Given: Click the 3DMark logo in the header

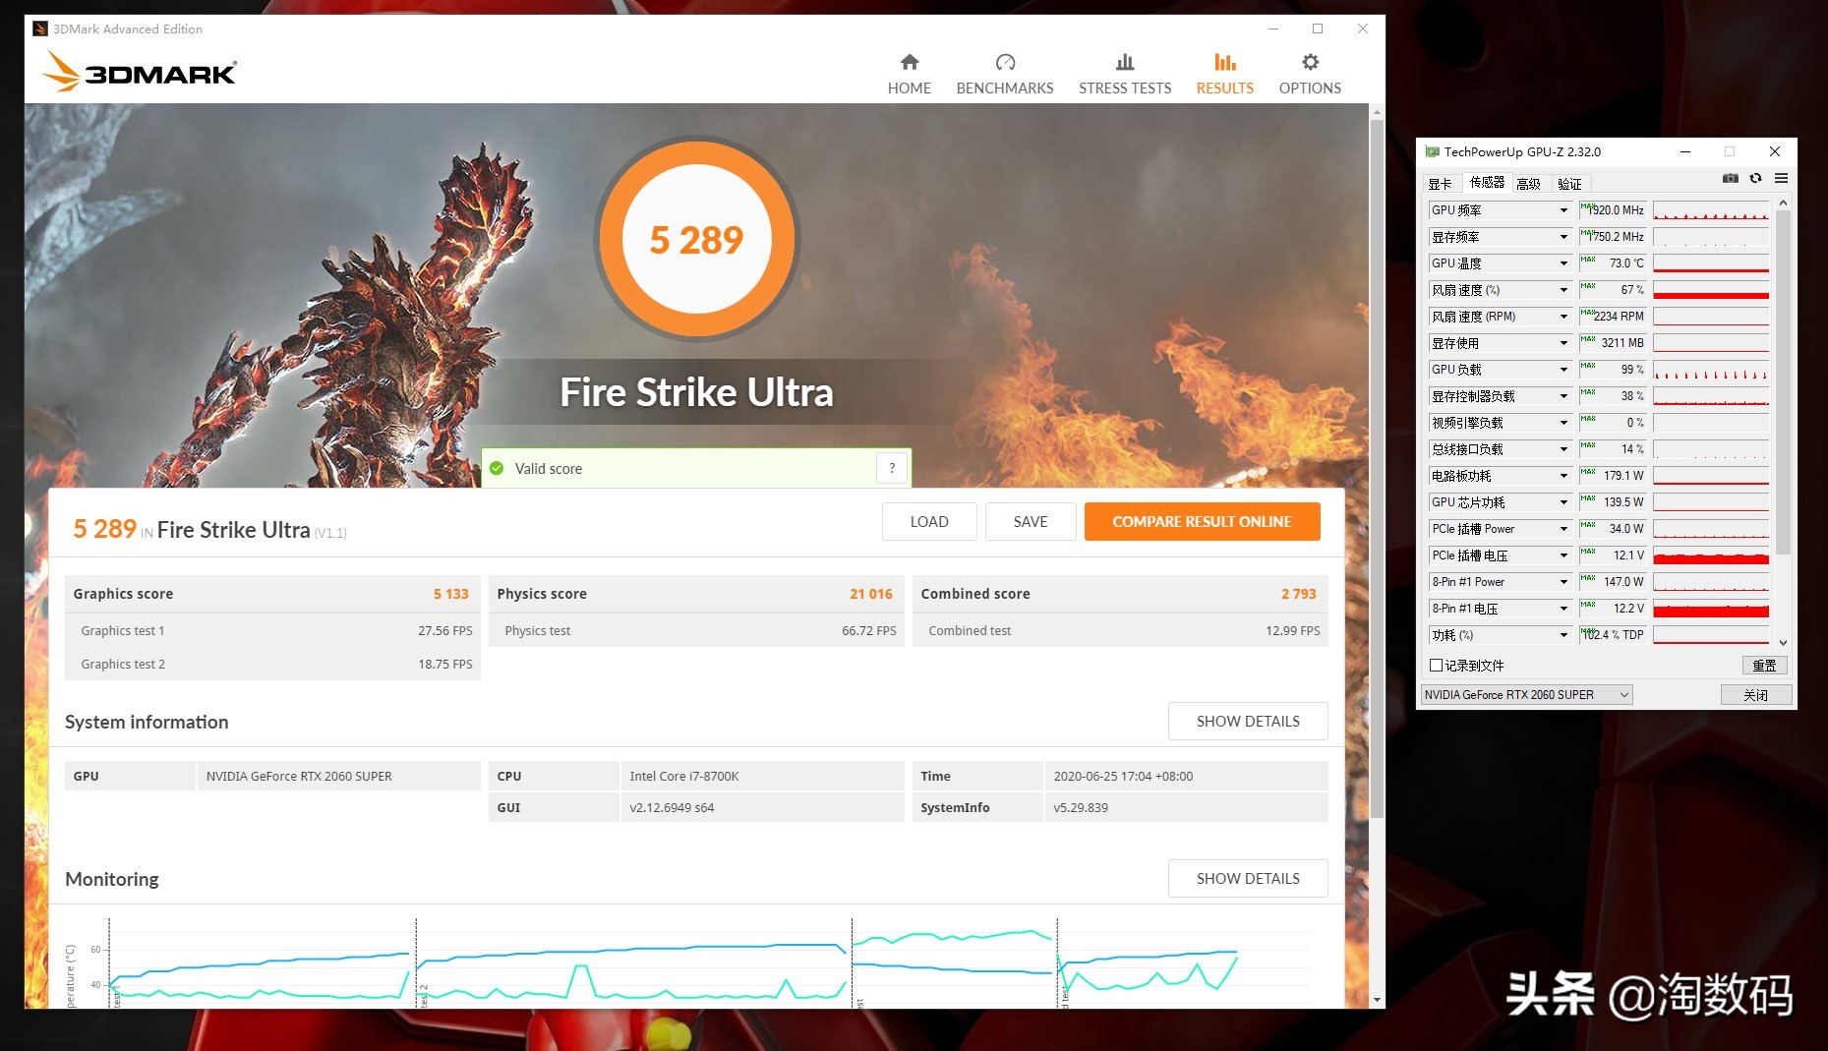Looking at the screenshot, I should [x=140, y=72].
